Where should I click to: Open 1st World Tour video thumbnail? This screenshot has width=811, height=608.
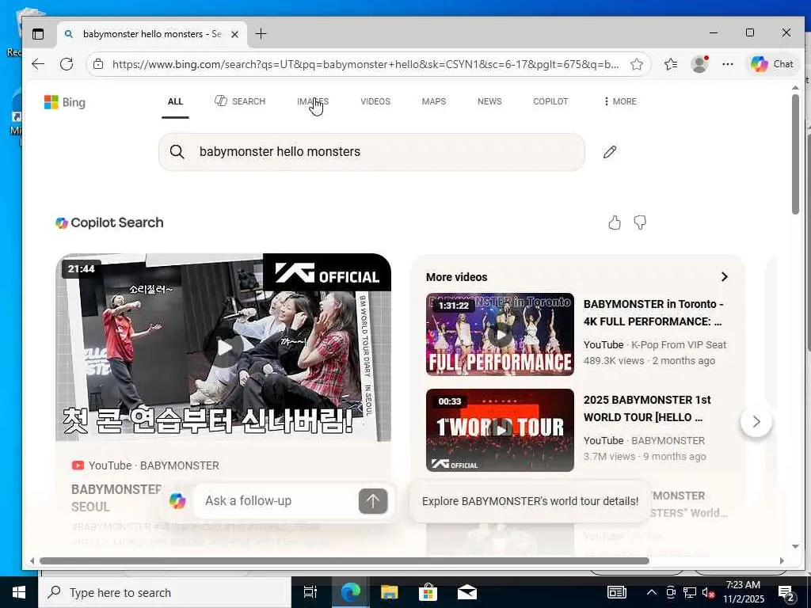tap(500, 430)
